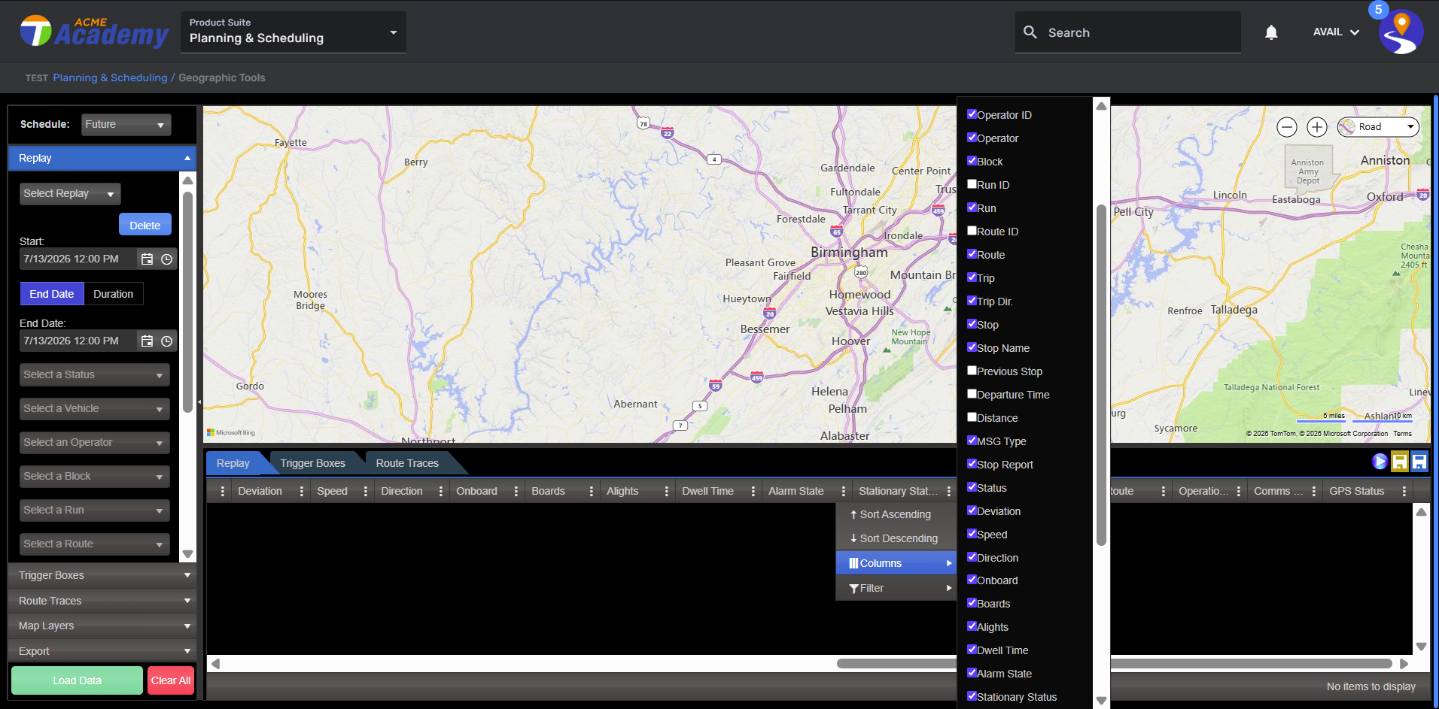1439x709 pixels.
Task: Open the Terms link on the map
Action: (x=1402, y=434)
